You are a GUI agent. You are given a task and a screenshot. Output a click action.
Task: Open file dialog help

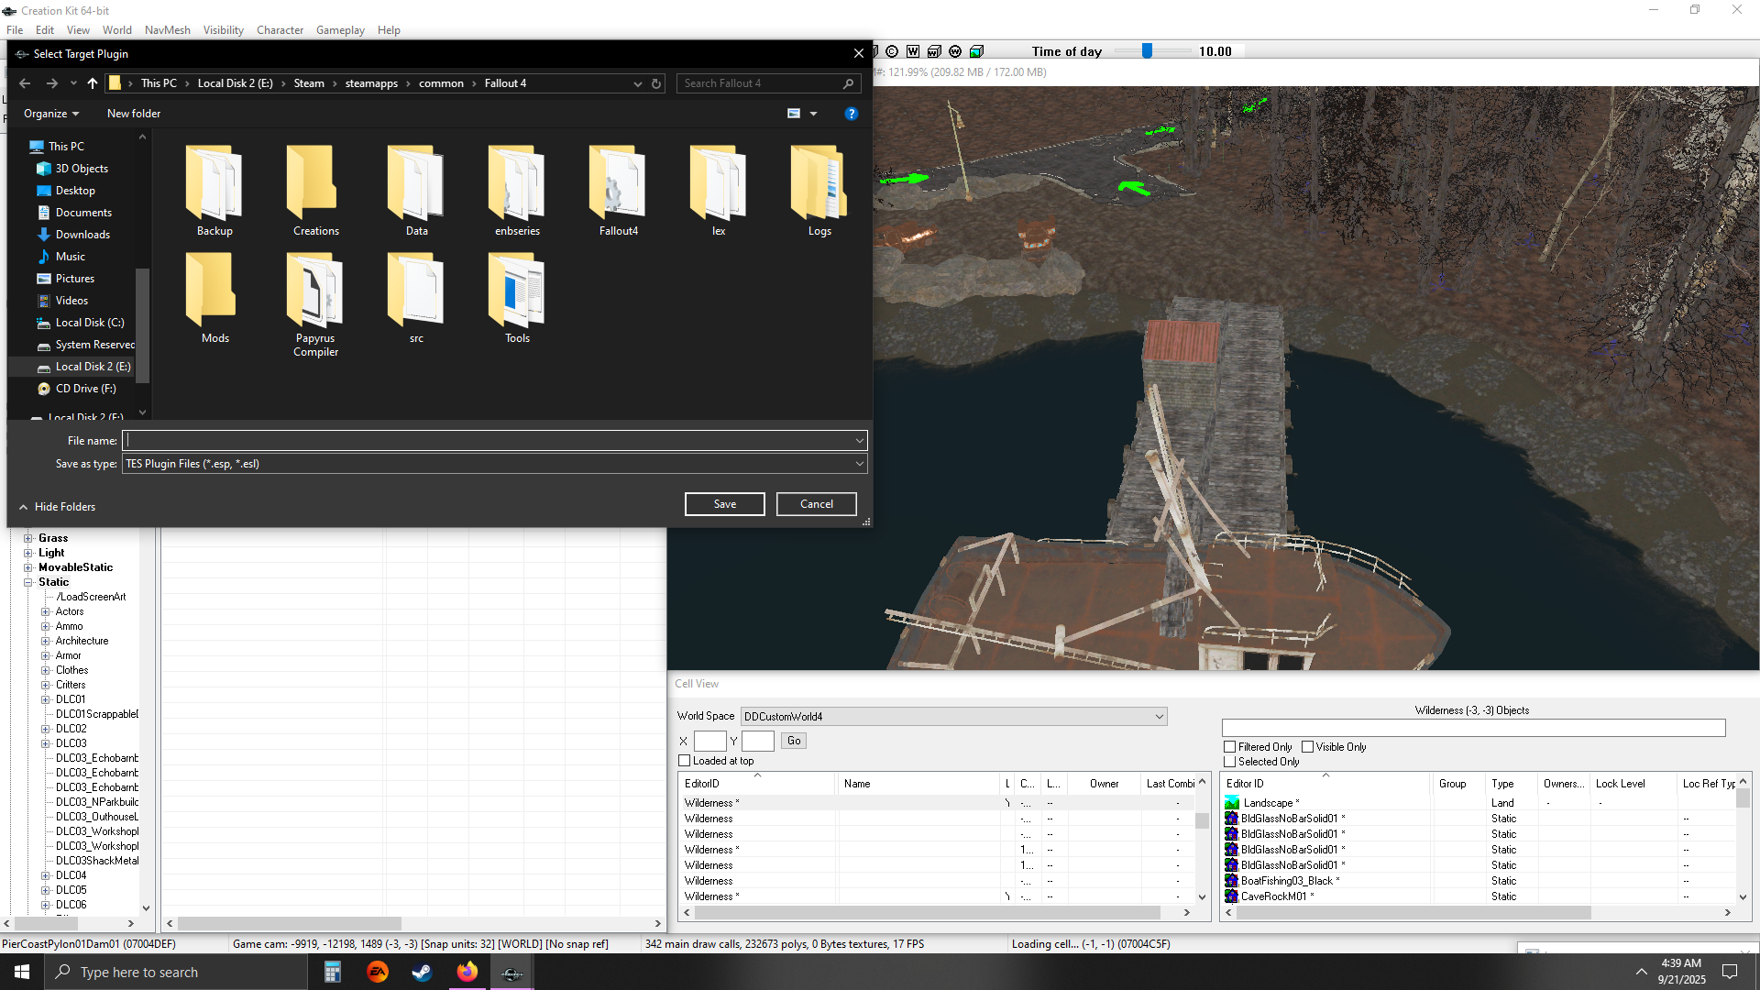tap(852, 114)
